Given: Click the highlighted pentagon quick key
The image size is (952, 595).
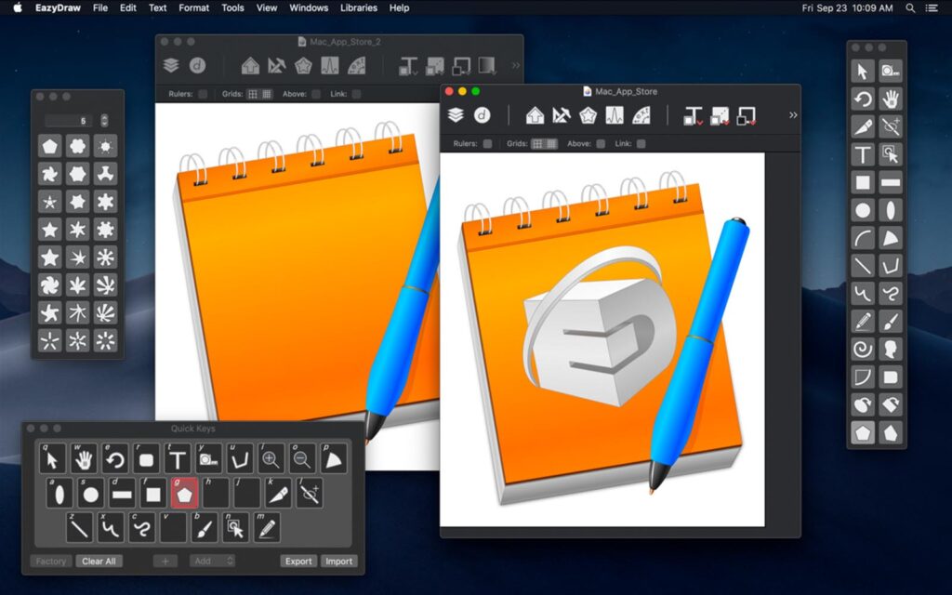Looking at the screenshot, I should point(184,493).
